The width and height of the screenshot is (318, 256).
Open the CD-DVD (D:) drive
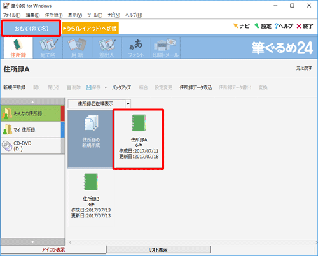coord(32,146)
